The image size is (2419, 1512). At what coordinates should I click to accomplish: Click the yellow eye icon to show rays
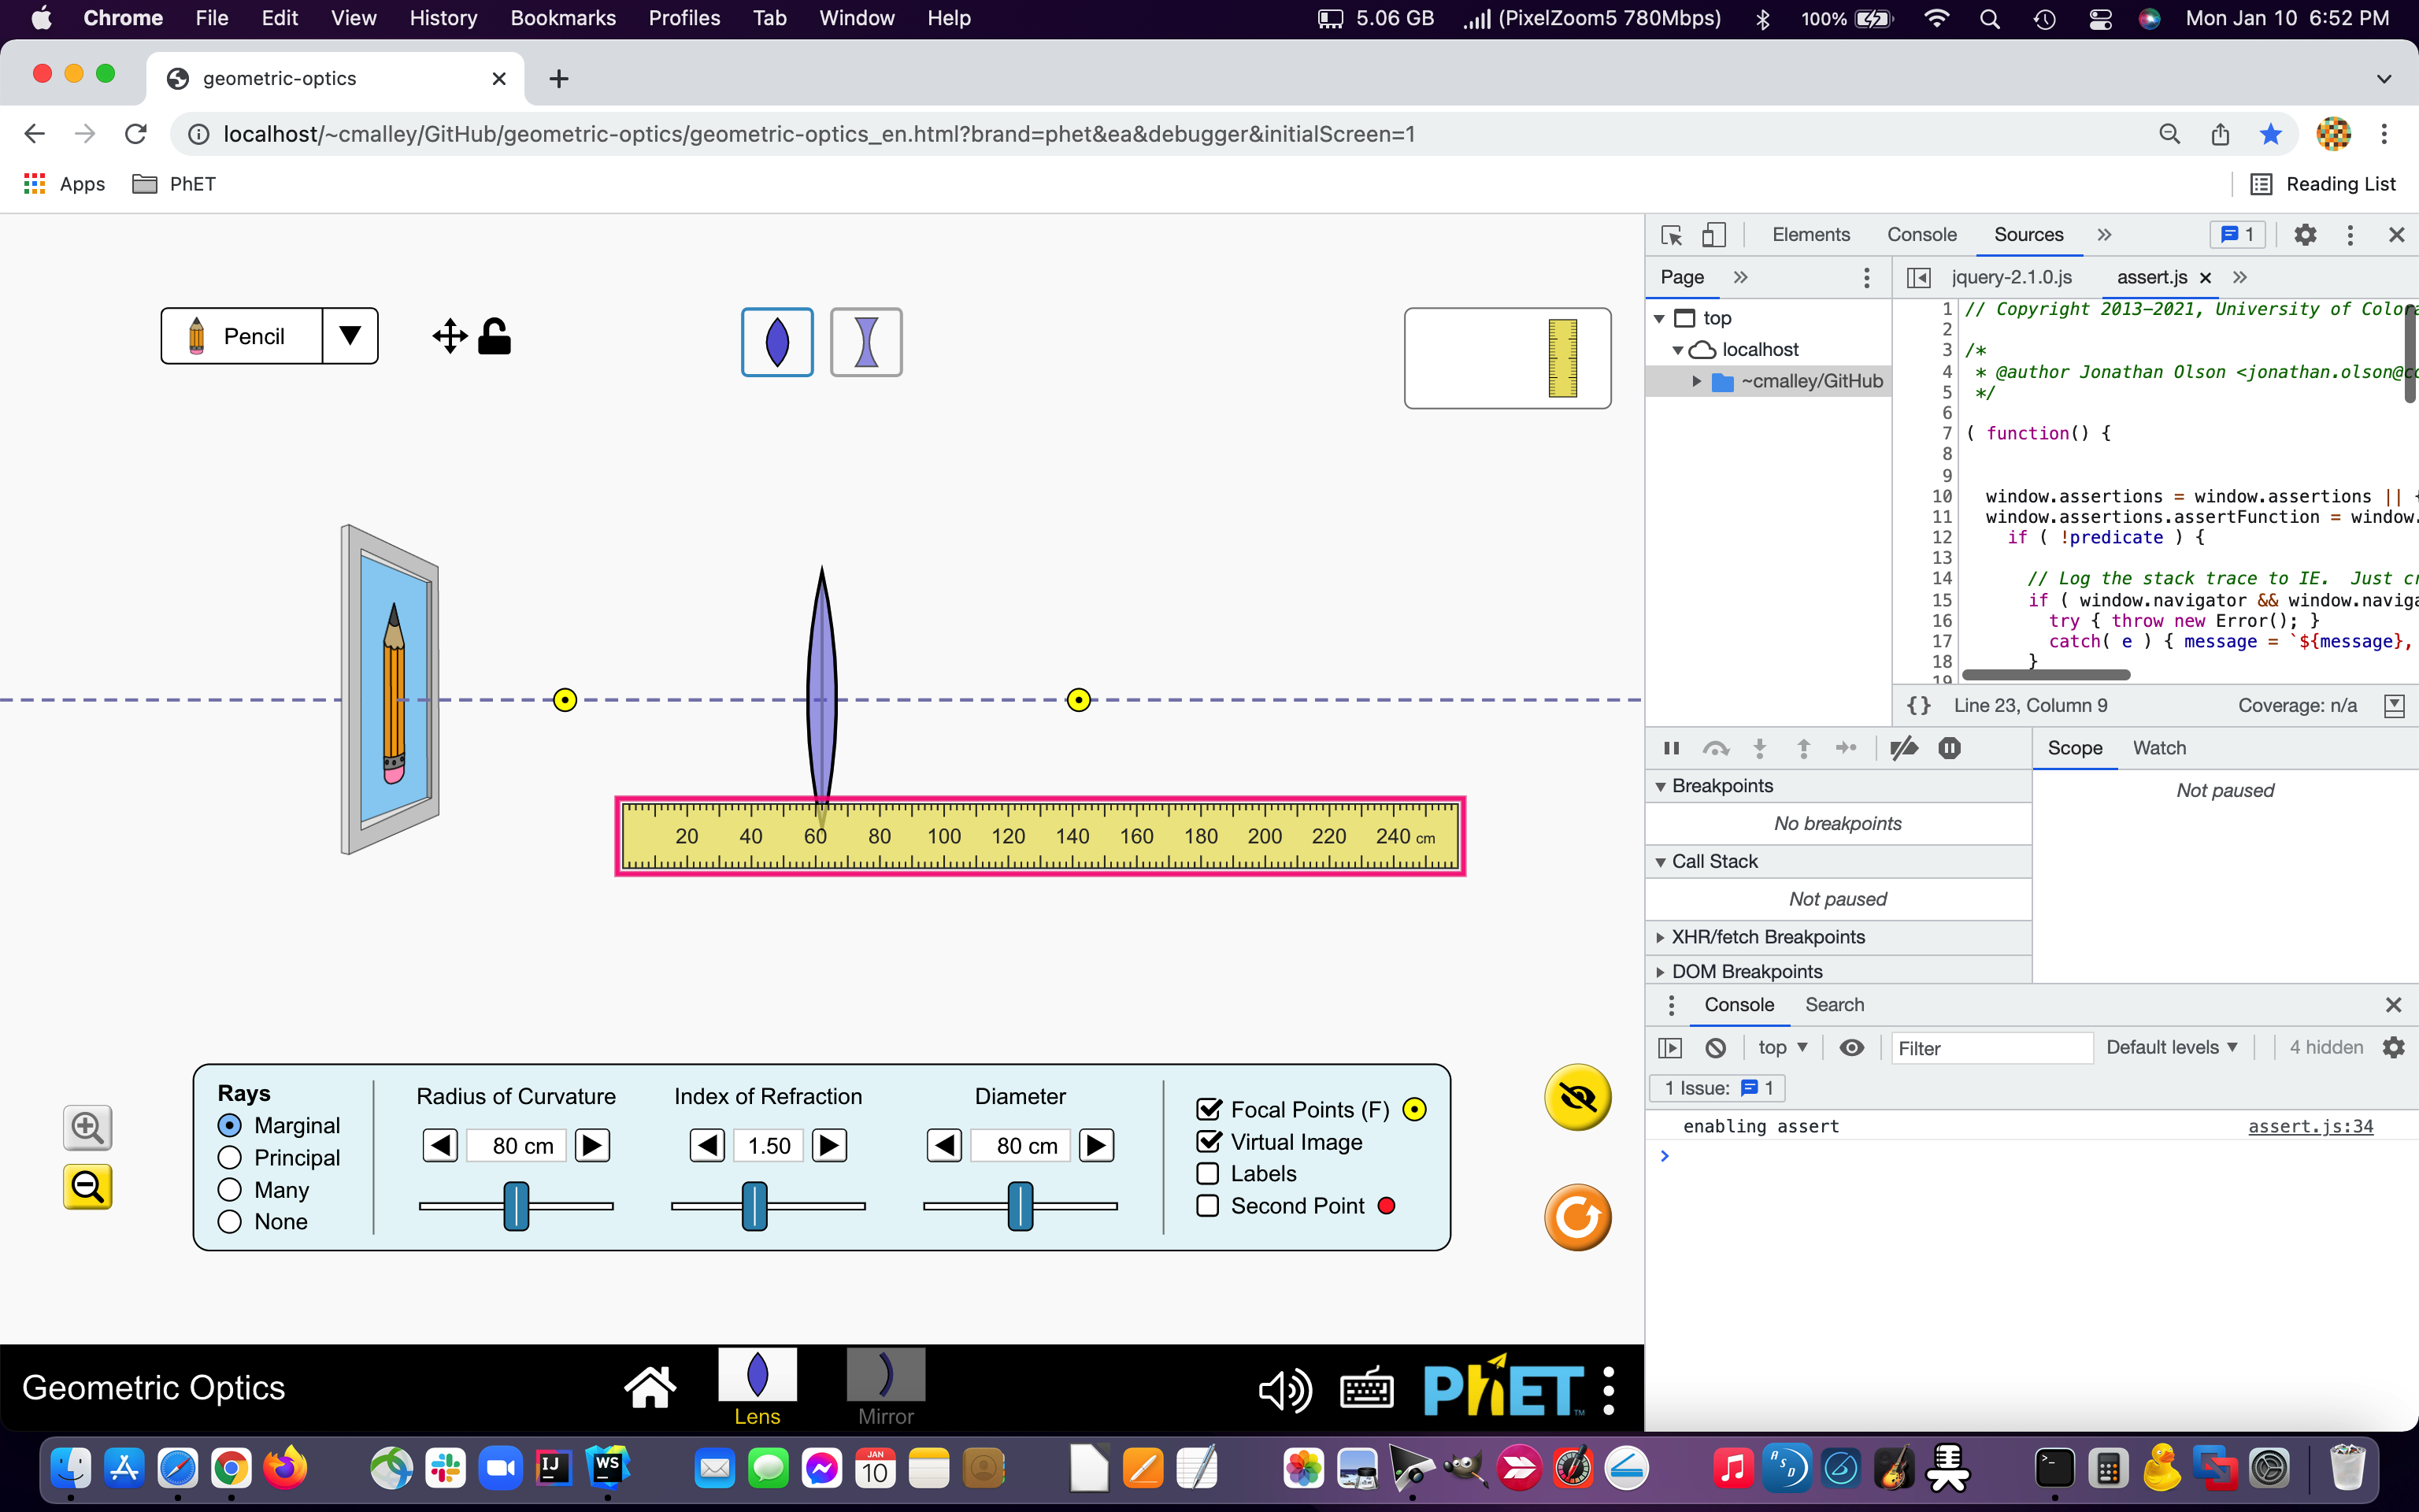pos(1577,1097)
